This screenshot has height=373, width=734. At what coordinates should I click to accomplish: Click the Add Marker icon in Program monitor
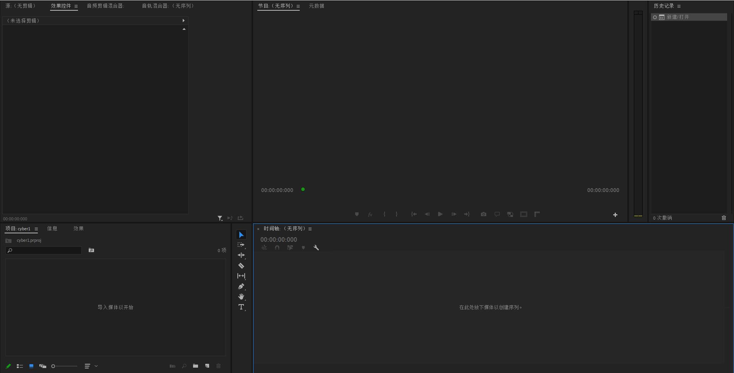[357, 214]
